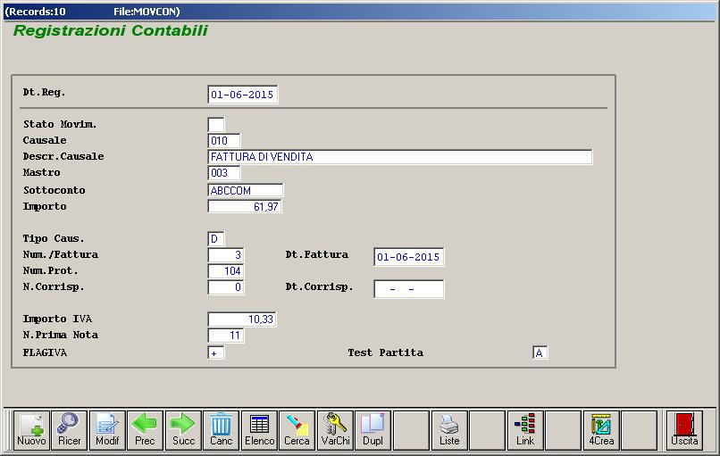Click the Importo IVA label

(57, 319)
